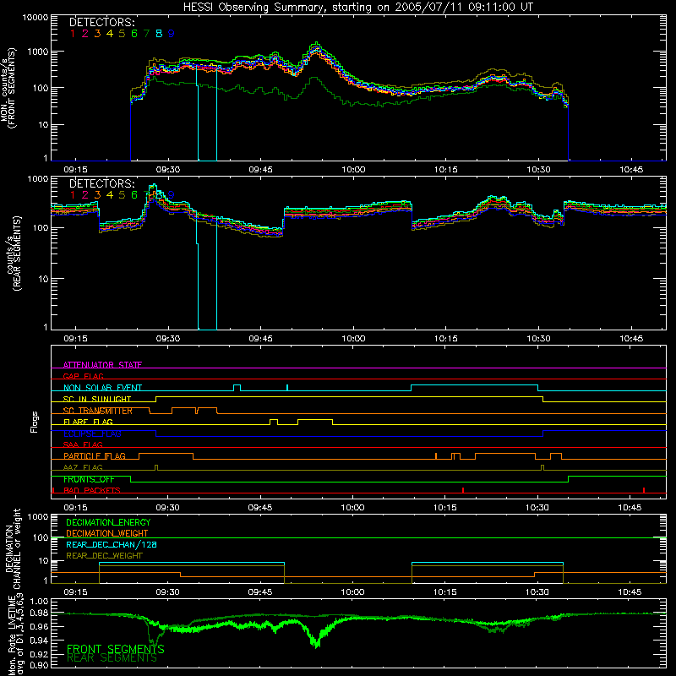This screenshot has height=676, width=676.
Task: Click the REAR SEGMENTS livetime legend label
Action: coord(112,658)
